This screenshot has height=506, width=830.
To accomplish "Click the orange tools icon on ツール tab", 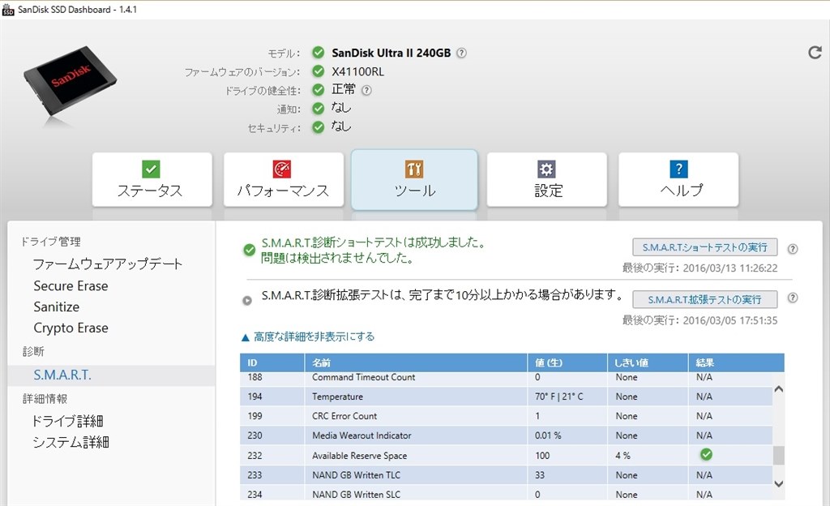I will [x=414, y=169].
